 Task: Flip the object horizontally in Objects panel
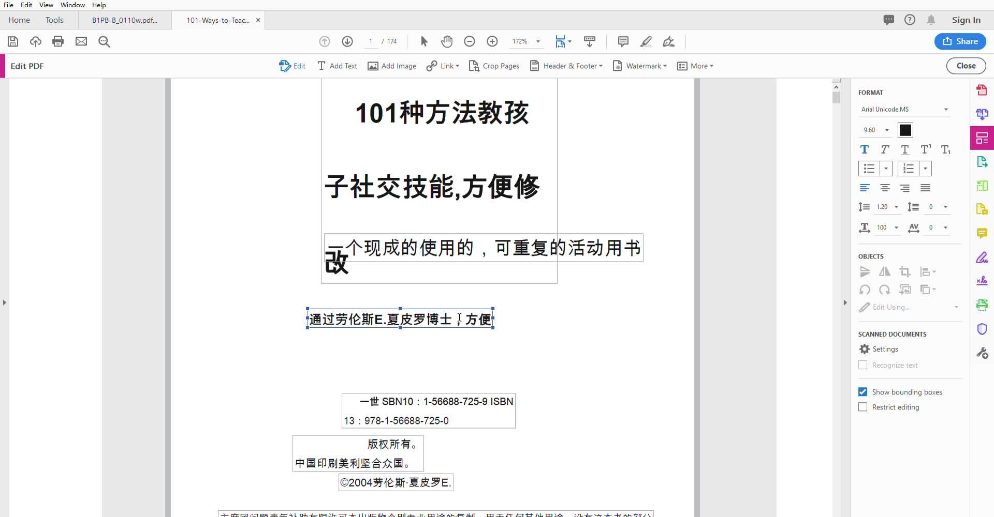pyautogui.click(x=885, y=271)
